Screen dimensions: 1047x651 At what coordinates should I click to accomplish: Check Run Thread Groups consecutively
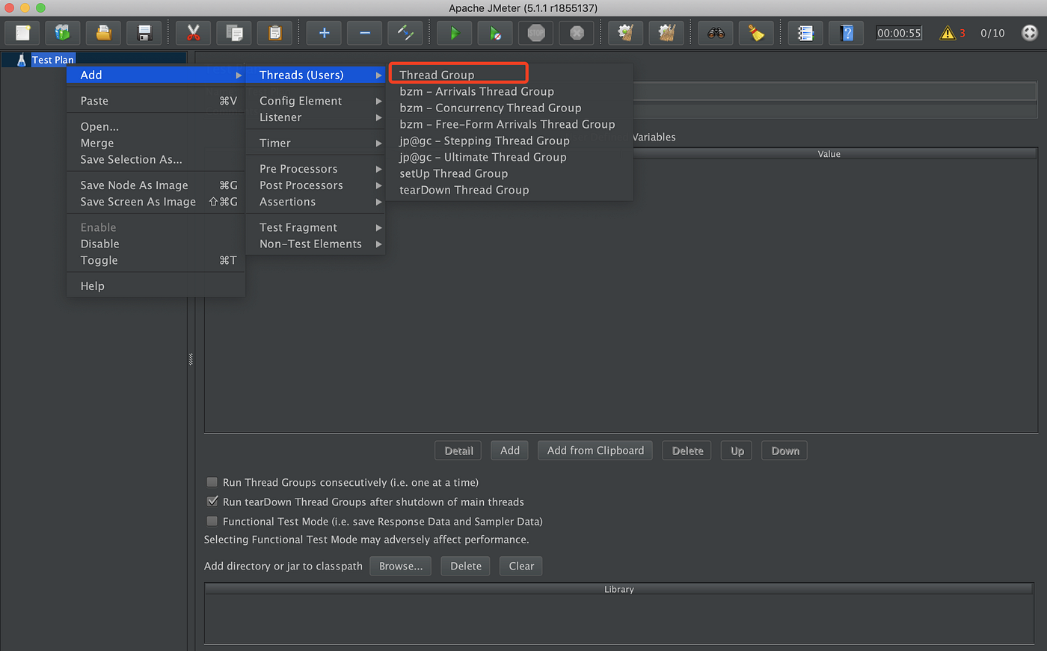212,482
